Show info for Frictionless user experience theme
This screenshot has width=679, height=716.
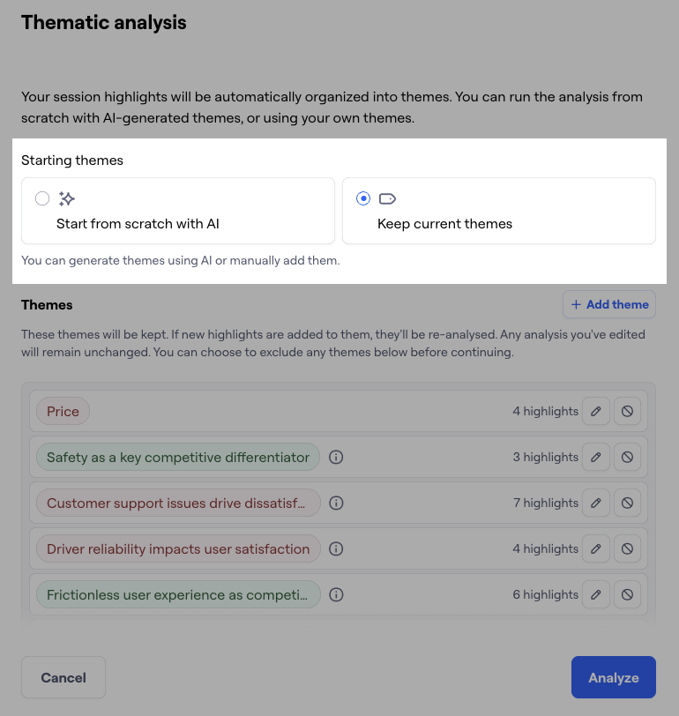coord(336,594)
